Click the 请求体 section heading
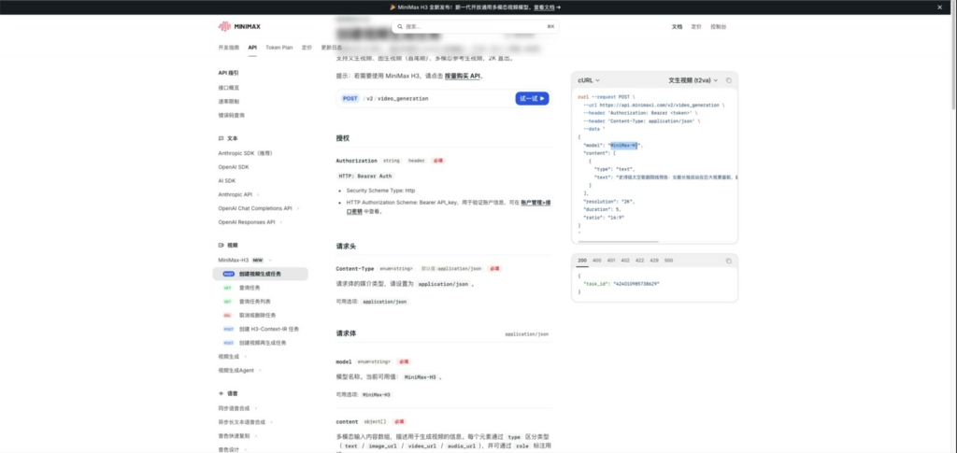The image size is (957, 453). click(x=346, y=333)
